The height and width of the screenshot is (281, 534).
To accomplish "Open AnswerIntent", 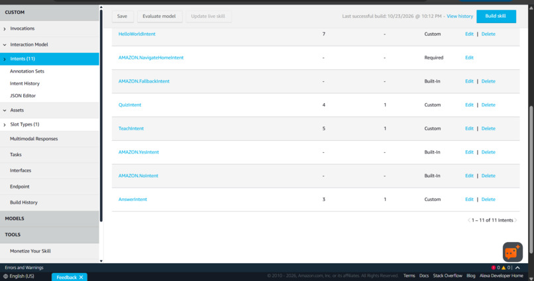I will click(x=133, y=199).
